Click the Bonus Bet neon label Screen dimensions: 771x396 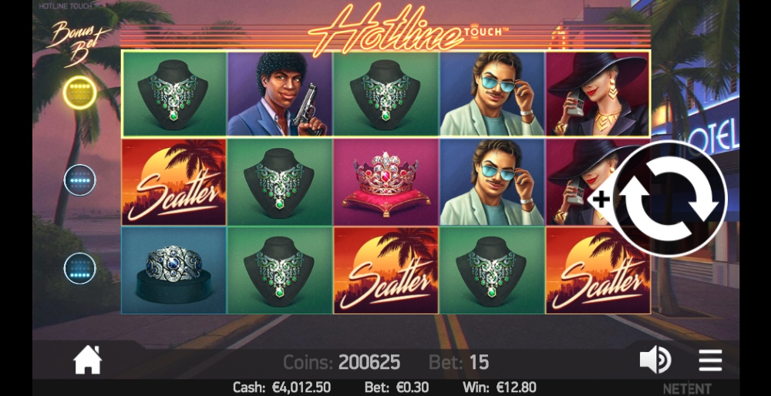pos(79,44)
